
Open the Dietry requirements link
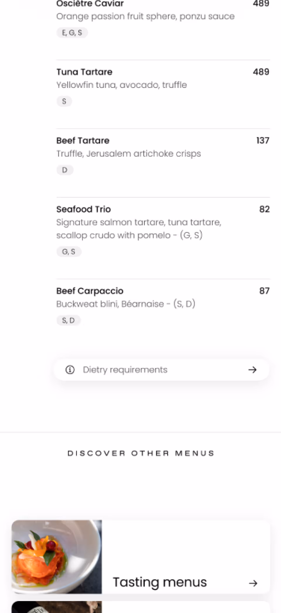coord(125,370)
